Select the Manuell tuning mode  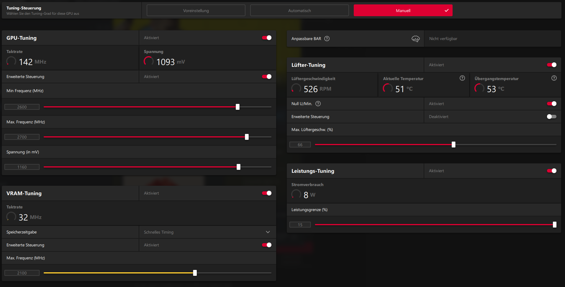click(x=403, y=10)
